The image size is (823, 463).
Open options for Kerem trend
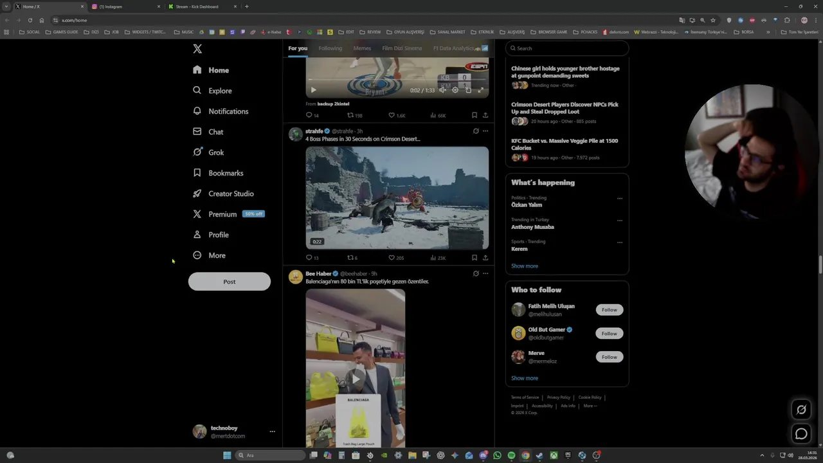(x=620, y=242)
